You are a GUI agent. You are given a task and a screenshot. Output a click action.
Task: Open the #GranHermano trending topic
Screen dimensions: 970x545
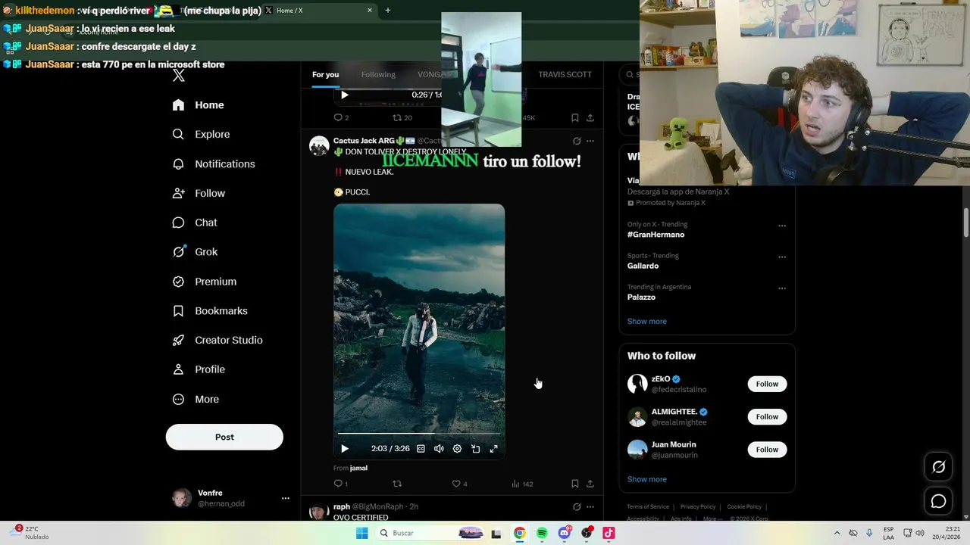point(656,235)
